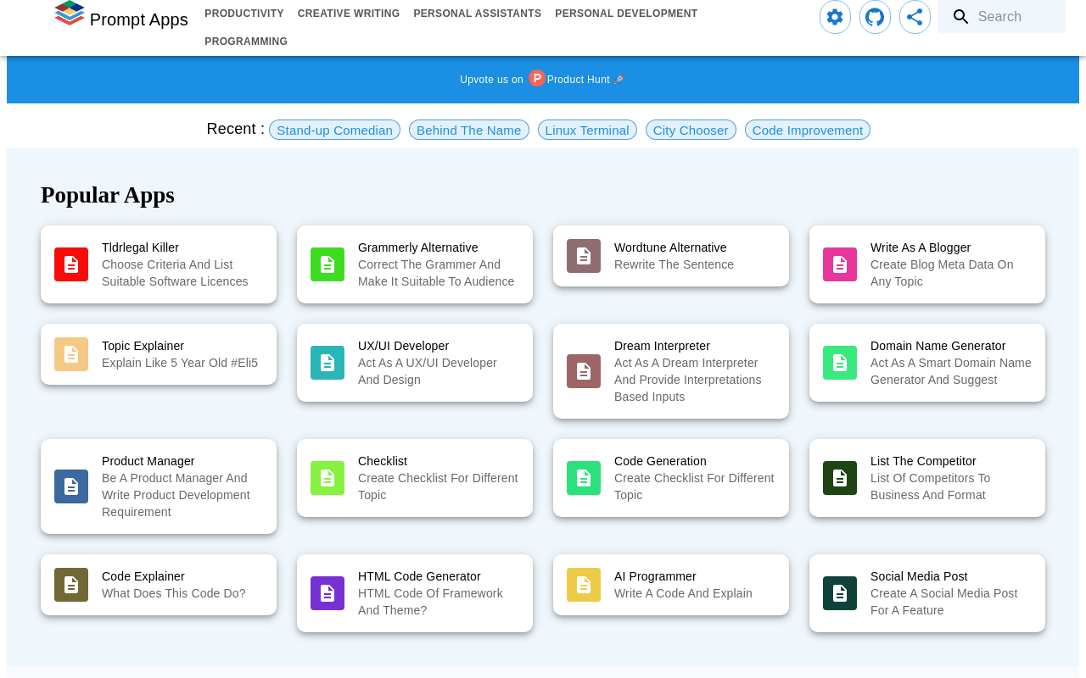Open recent Stand-up Comedian chip
Screen dimensions: 1086x678
point(334,130)
